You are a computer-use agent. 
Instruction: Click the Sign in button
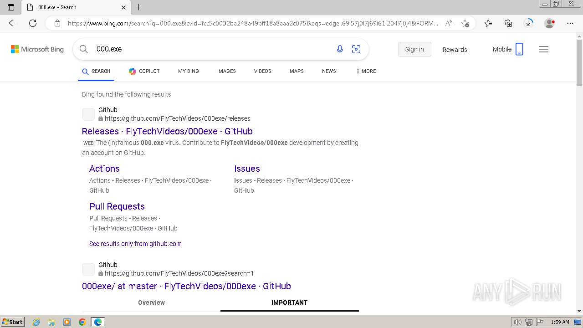(x=414, y=49)
